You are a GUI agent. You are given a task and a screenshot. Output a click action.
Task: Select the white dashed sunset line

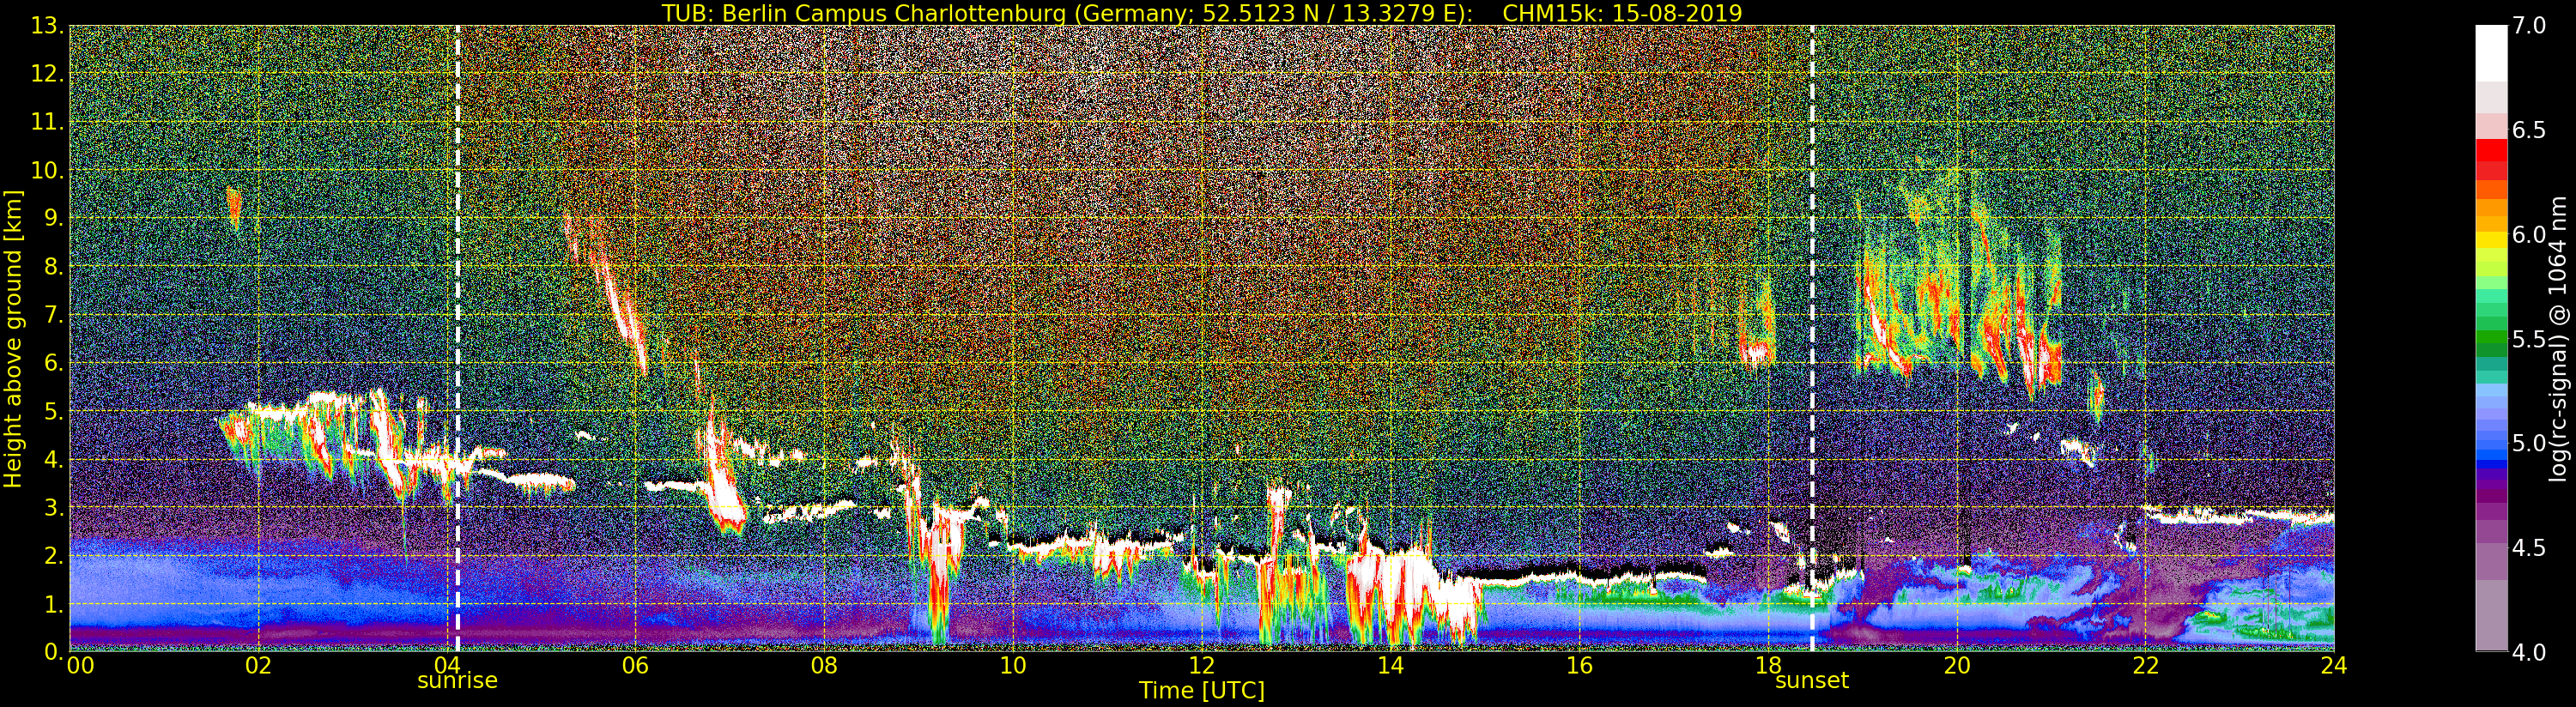(1812, 338)
